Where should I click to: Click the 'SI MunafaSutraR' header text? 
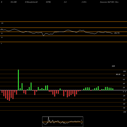pos(31,2)
